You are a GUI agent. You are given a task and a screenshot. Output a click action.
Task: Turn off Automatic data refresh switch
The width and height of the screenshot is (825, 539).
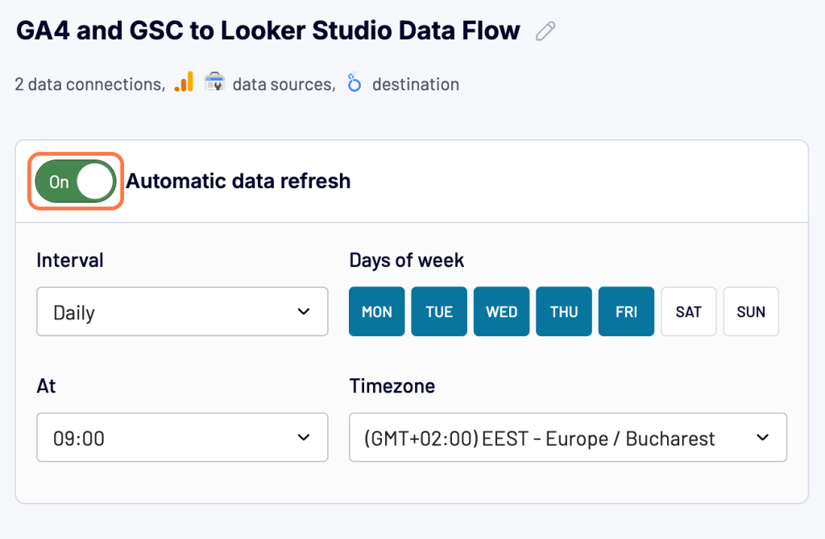(x=75, y=181)
